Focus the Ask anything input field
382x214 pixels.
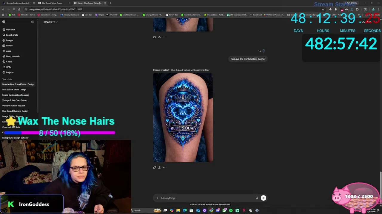tap(206, 198)
